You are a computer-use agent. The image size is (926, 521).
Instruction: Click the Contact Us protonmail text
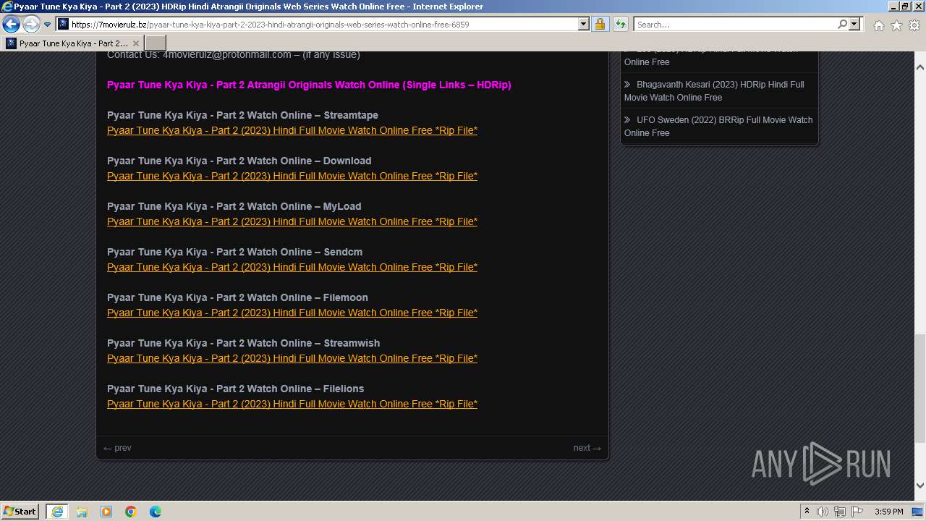click(x=233, y=55)
